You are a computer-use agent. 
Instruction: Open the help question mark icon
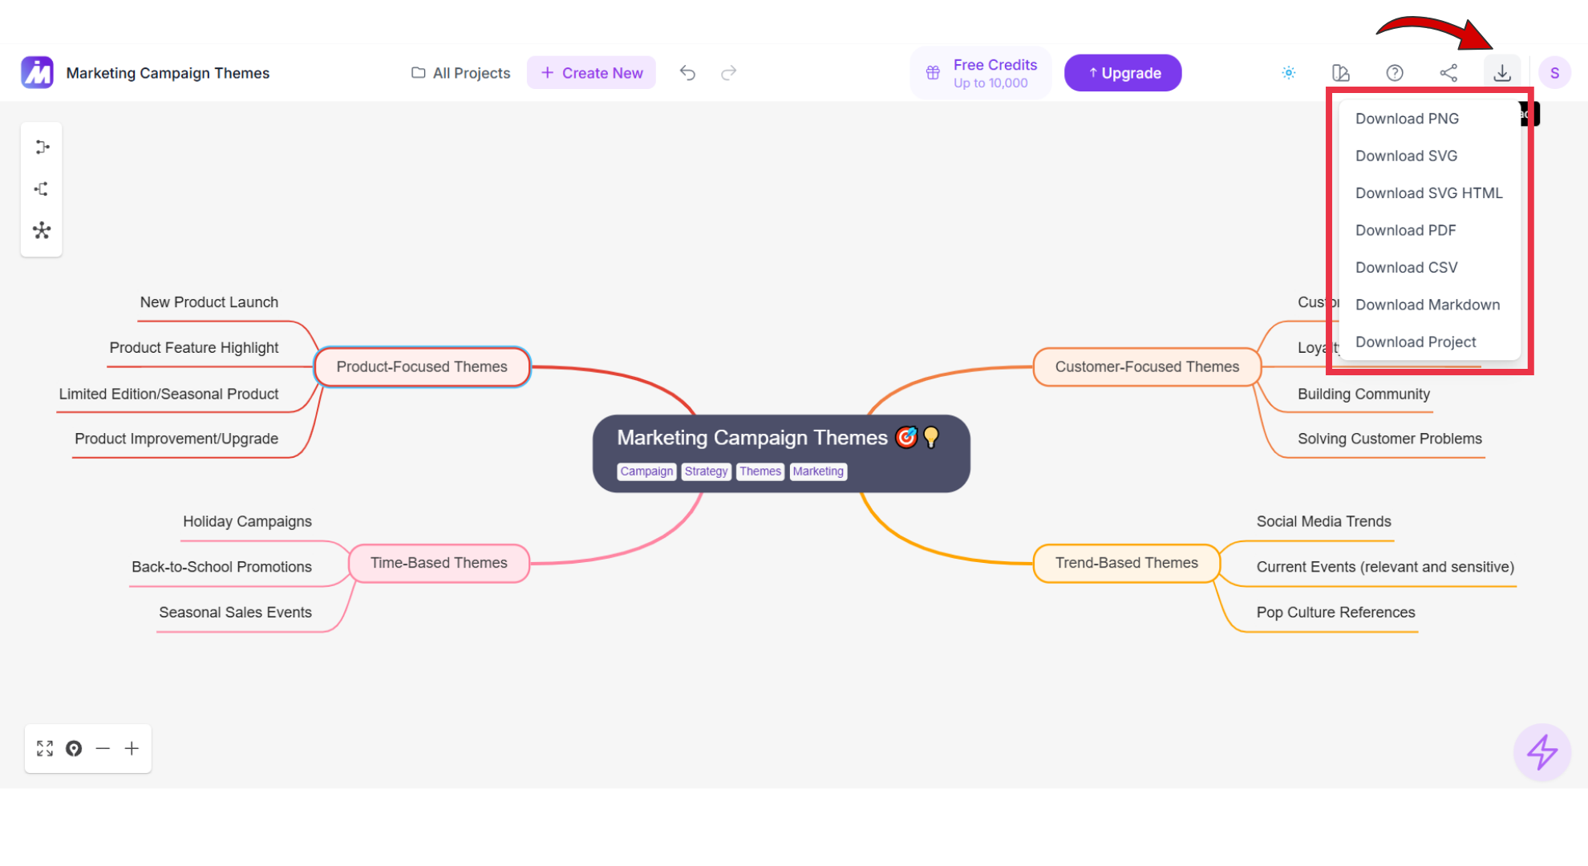(x=1395, y=73)
